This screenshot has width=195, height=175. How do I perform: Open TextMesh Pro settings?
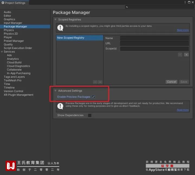(x=12, y=80)
